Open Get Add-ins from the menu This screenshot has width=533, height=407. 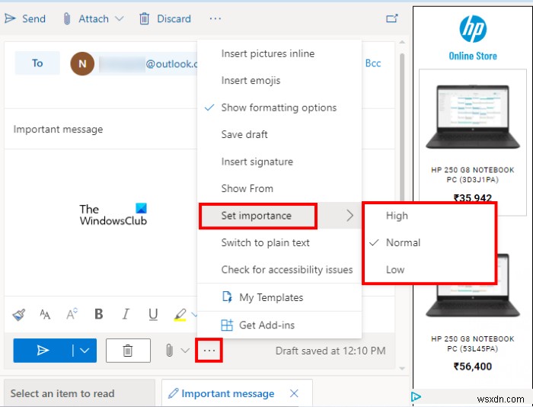pyautogui.click(x=279, y=325)
